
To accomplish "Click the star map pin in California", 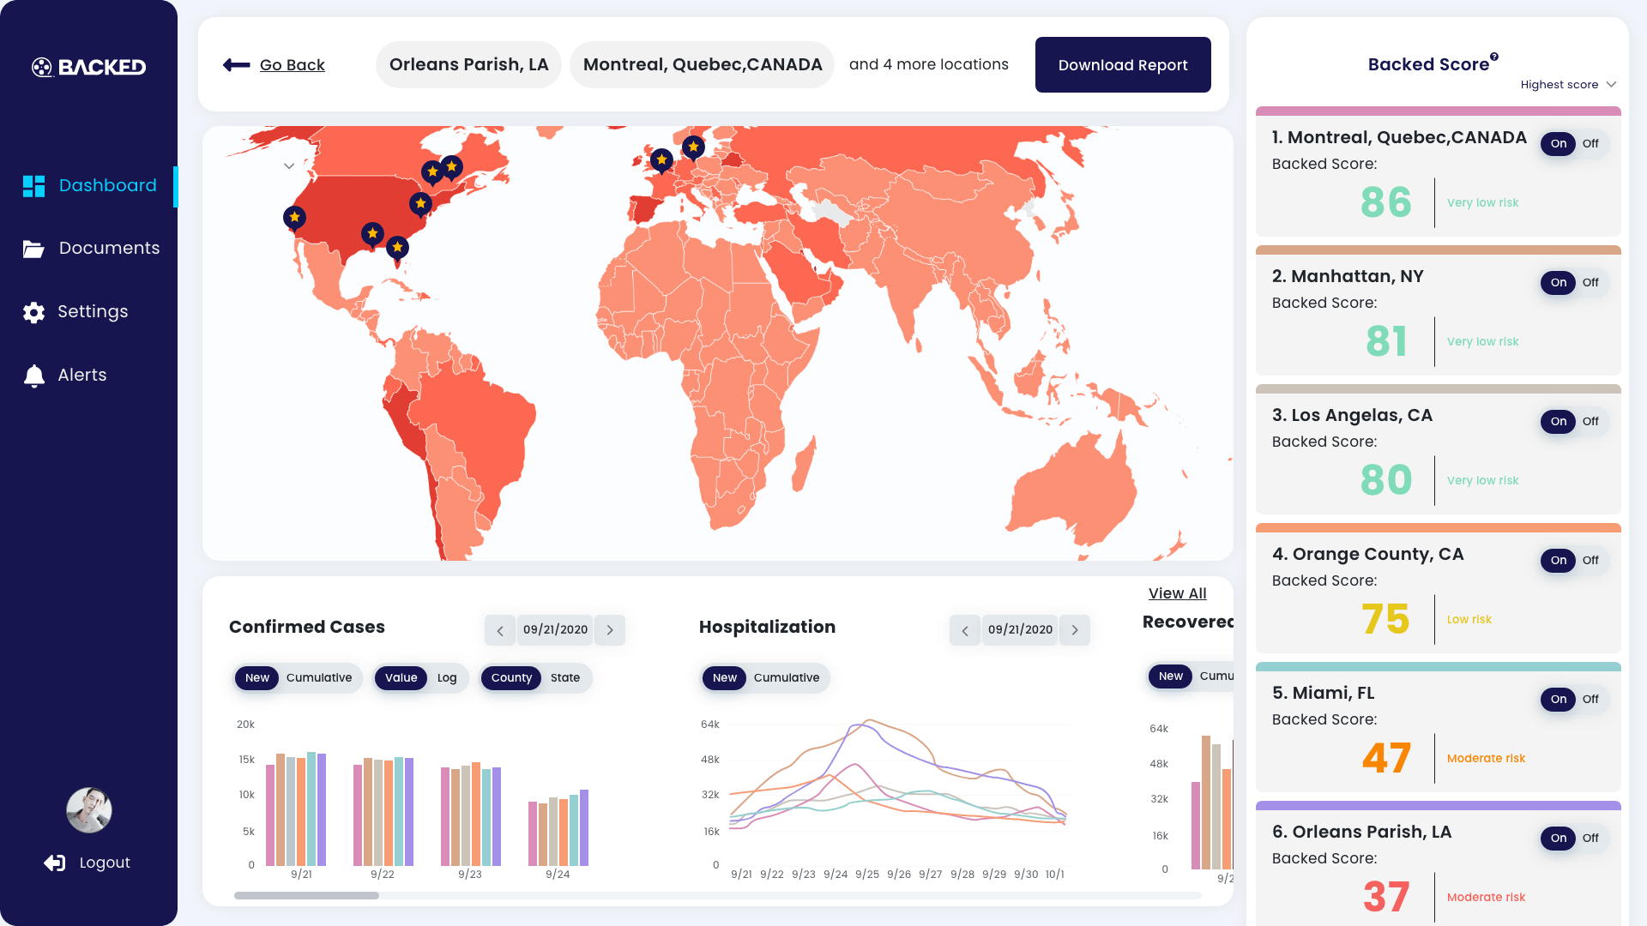I will coord(294,218).
